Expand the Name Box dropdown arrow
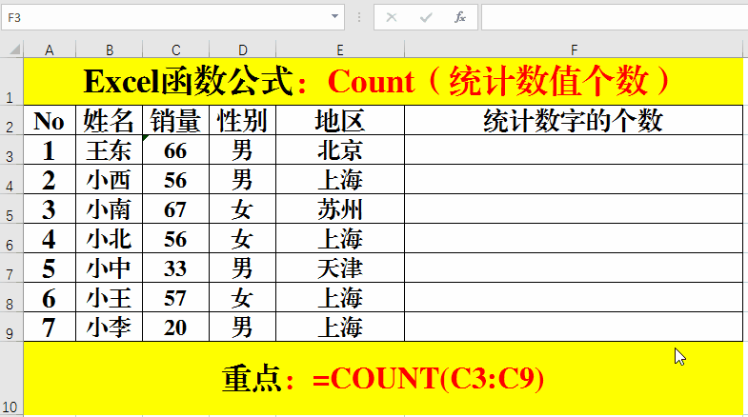The image size is (748, 417). pyautogui.click(x=334, y=17)
